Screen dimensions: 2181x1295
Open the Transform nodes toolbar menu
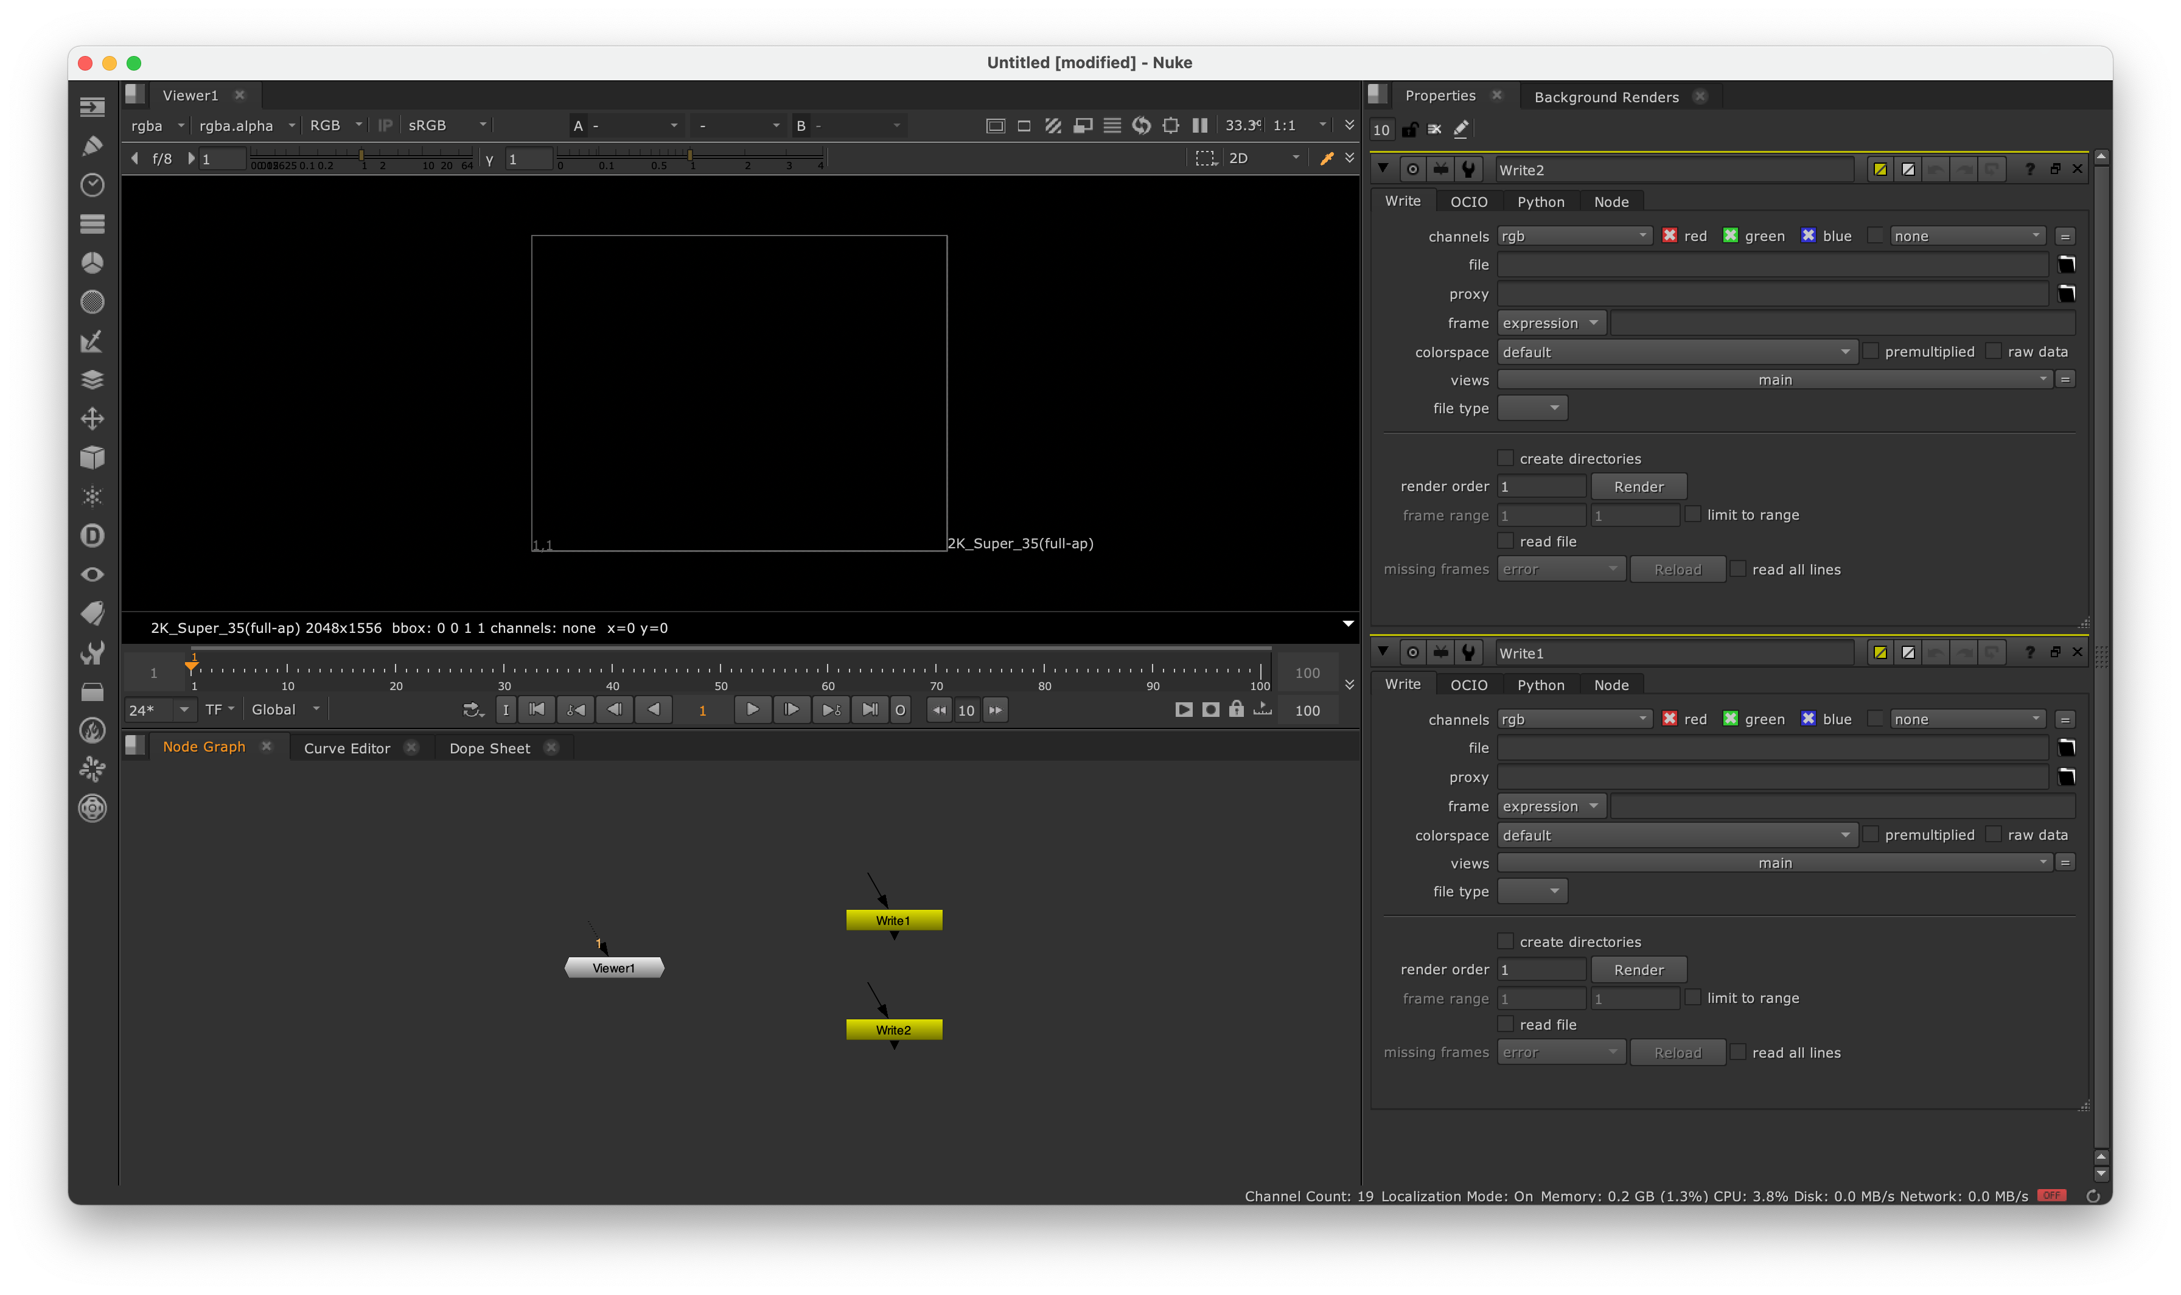92,419
